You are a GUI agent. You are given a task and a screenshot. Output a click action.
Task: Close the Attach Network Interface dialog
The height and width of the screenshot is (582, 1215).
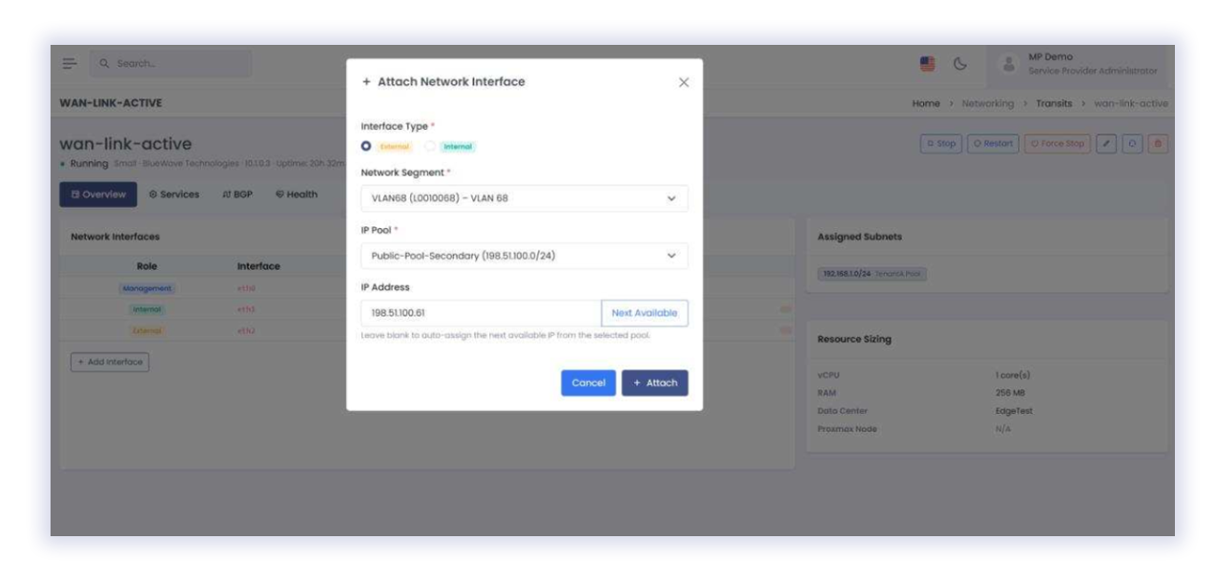pos(684,83)
